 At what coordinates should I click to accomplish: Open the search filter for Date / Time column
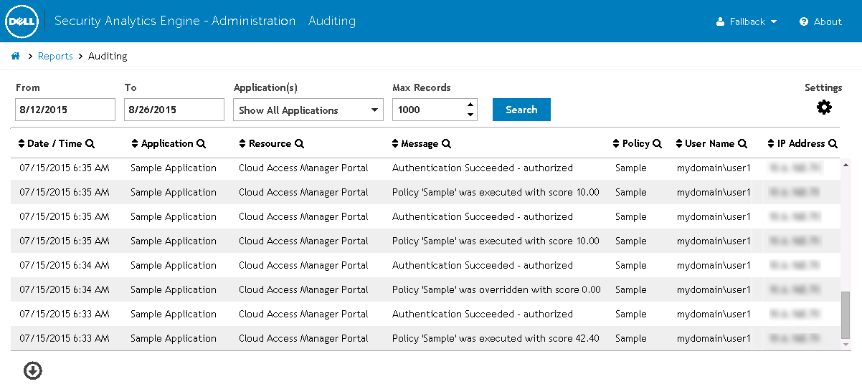coord(90,144)
